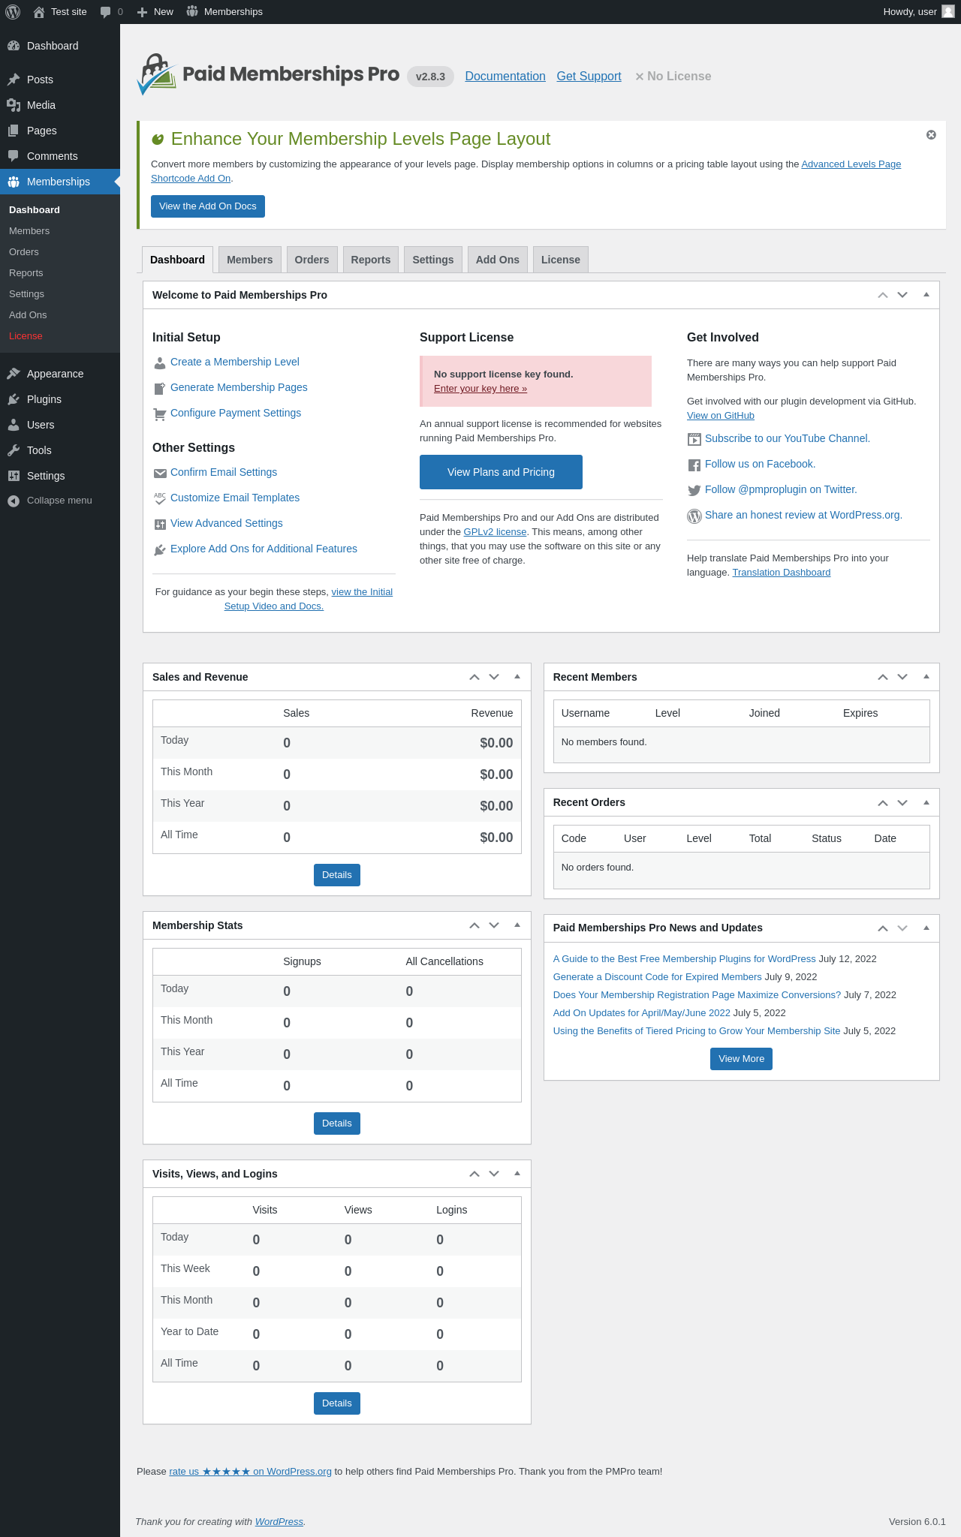Click the Dashboard gauge icon in sidebar

pos(14,46)
